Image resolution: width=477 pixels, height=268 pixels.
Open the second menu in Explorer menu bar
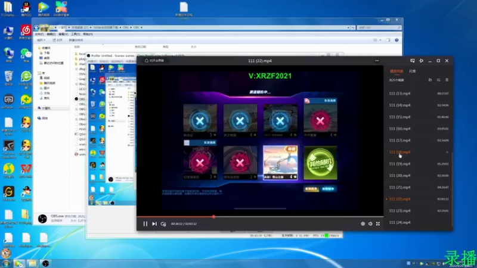click(x=51, y=34)
